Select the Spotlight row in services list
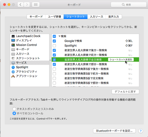 (95, 46)
